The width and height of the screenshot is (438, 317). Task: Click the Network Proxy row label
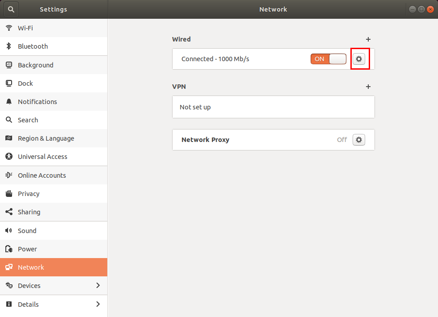(x=205, y=140)
